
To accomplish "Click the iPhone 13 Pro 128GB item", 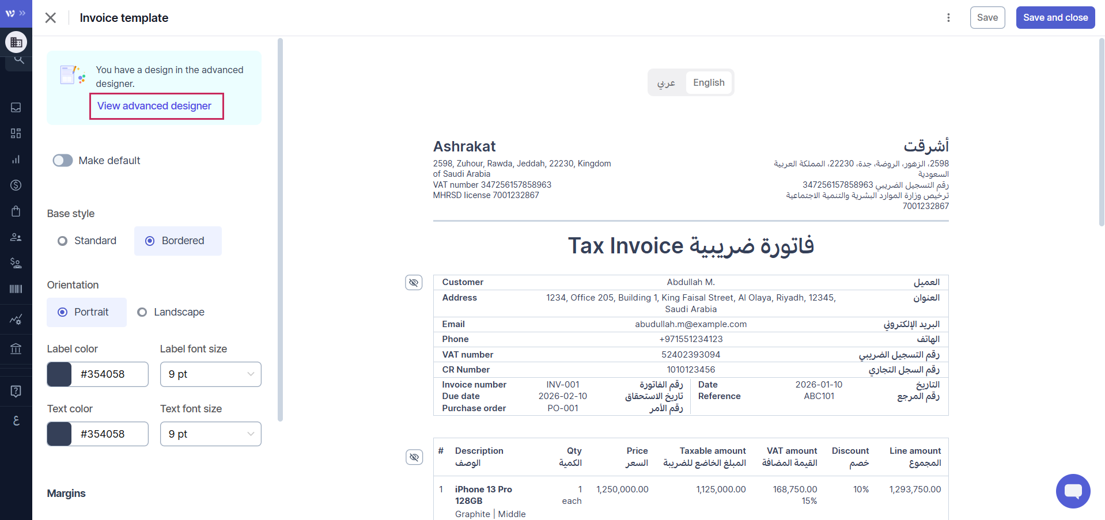I will pos(483,495).
